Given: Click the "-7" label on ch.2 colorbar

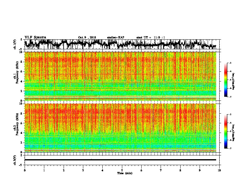Looking at the screenshot, I should pyautogui.click(x=230, y=148).
